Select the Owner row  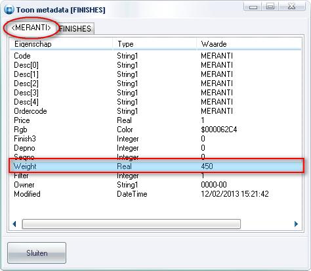156,185
